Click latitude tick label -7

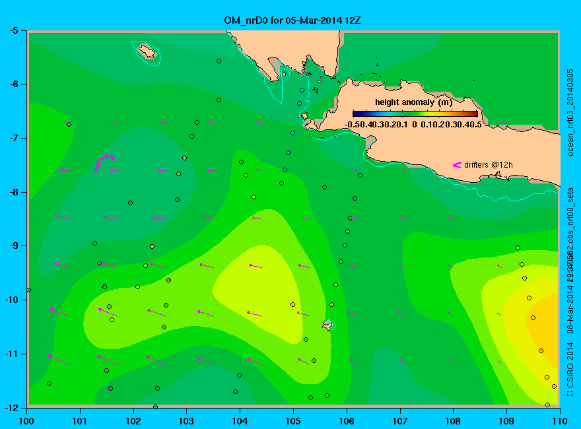14,138
